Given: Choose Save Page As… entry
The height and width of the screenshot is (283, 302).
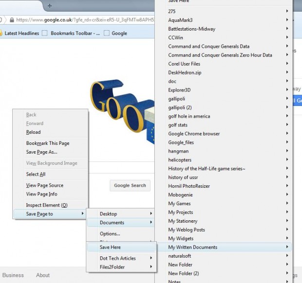Looking at the screenshot, I should point(51,152).
